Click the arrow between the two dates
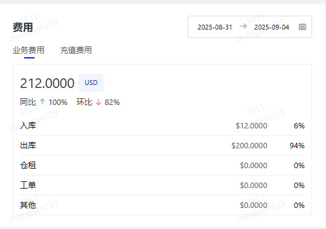Viewport: 326px width, 229px height. (x=243, y=27)
